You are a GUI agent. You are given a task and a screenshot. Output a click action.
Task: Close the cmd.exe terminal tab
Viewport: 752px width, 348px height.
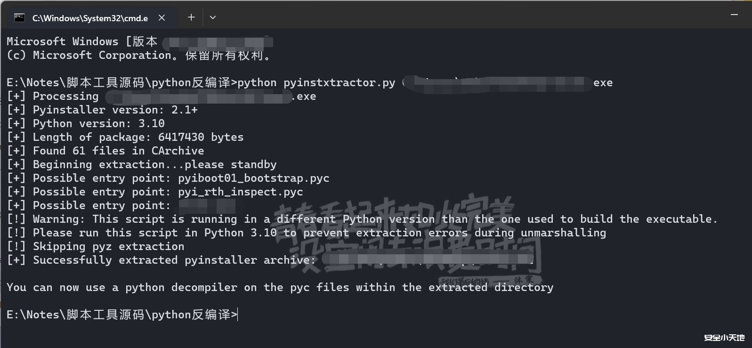point(162,17)
